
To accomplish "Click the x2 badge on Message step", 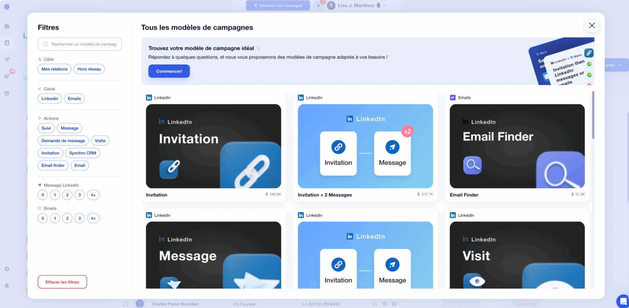I will [407, 131].
